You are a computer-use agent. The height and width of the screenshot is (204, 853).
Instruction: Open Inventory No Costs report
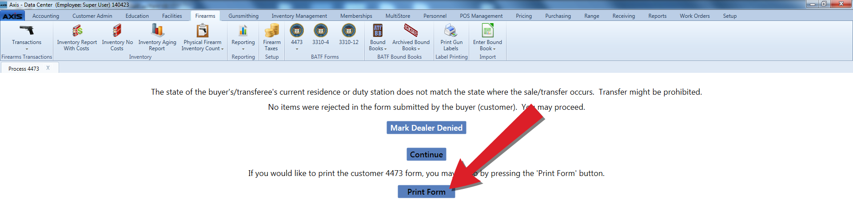(x=117, y=37)
